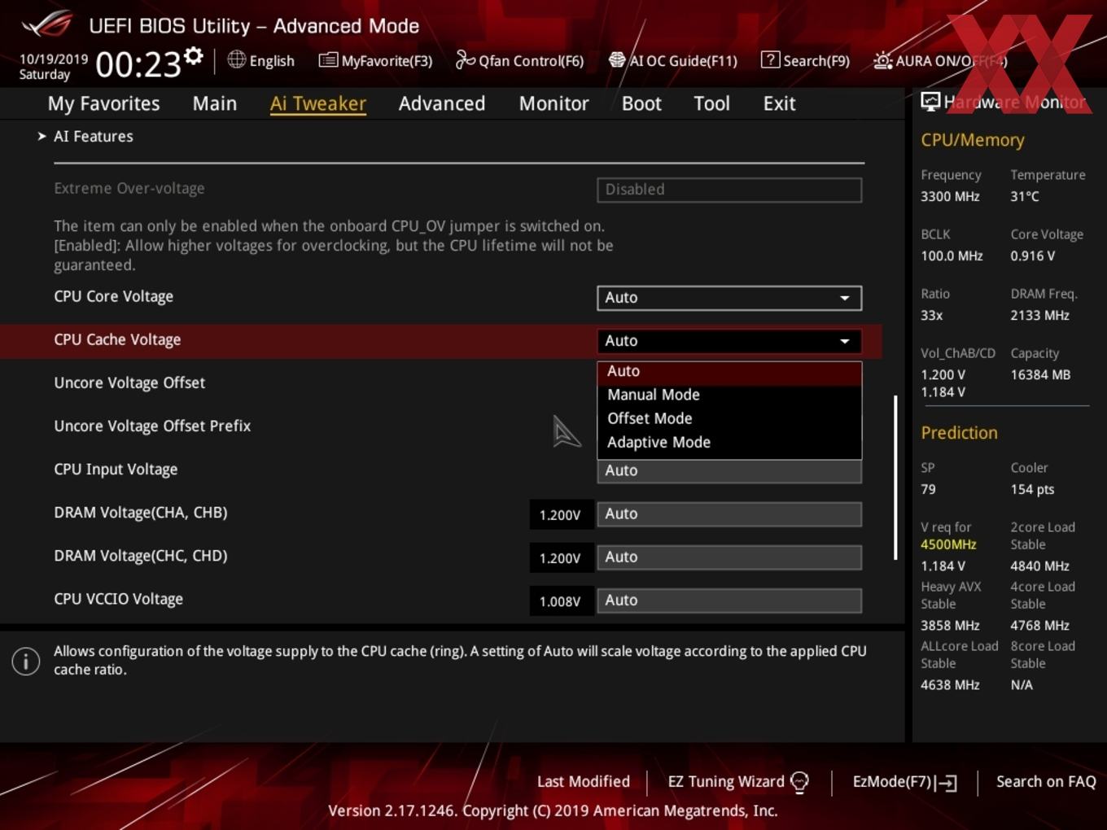Switch to the Tool tab
This screenshot has height=830, width=1107.
tap(711, 103)
